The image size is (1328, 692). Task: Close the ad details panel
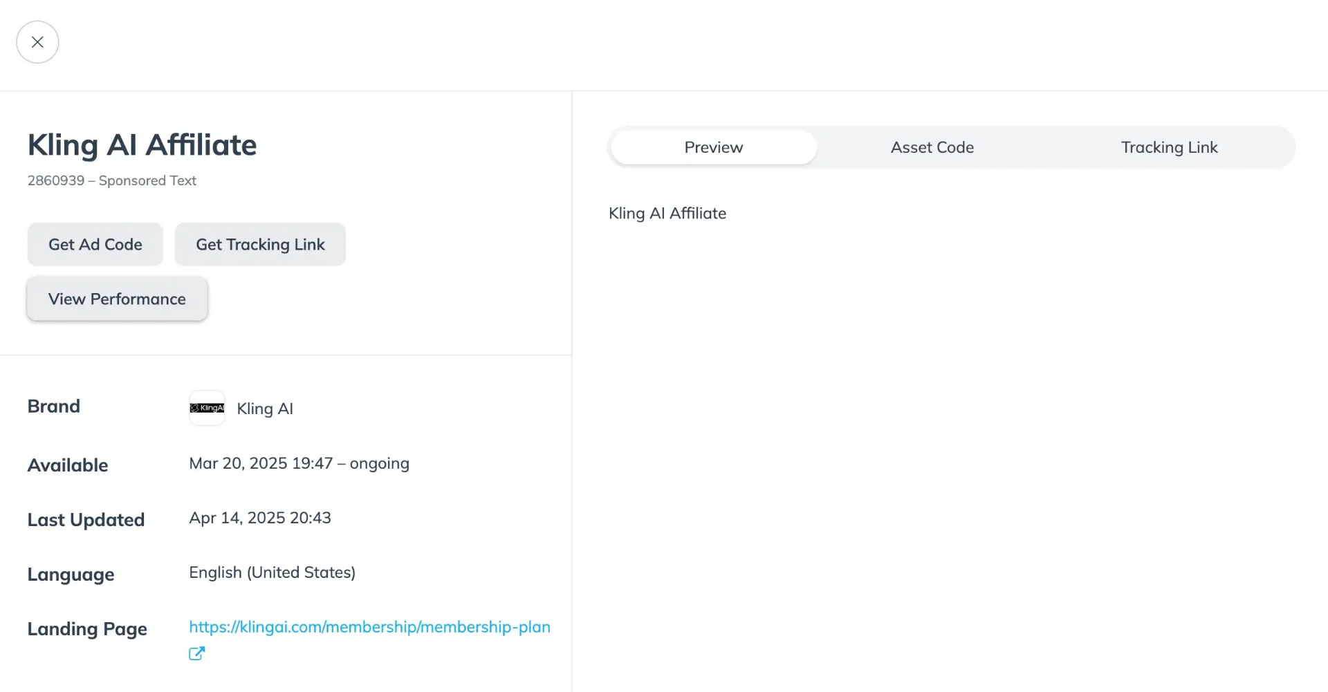tap(37, 42)
